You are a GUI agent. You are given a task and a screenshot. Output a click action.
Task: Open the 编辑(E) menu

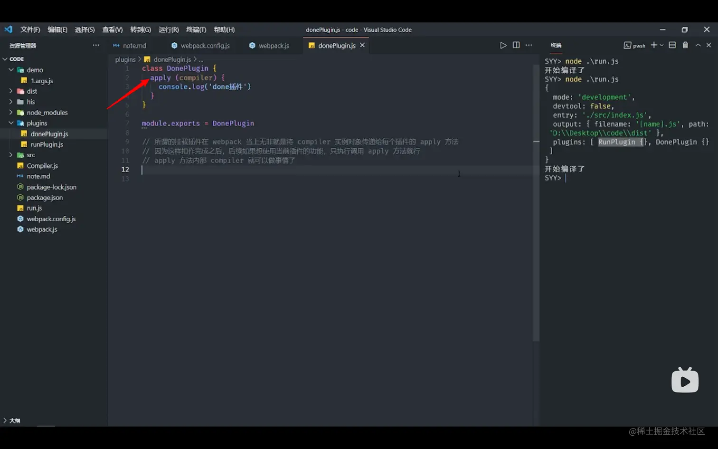point(57,29)
